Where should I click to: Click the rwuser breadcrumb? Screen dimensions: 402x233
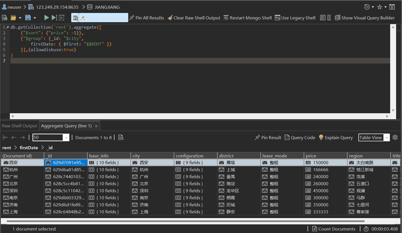[x=12, y=7]
